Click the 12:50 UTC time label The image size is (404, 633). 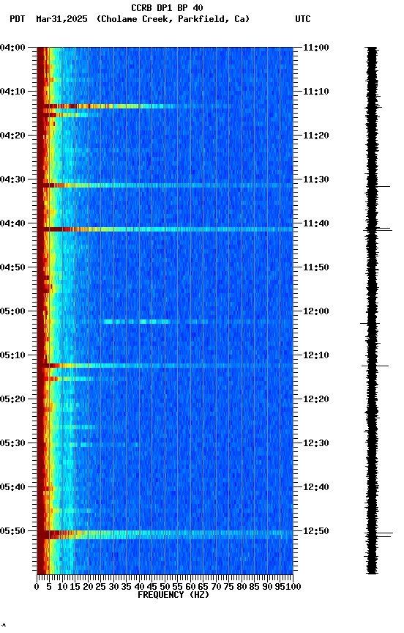click(x=316, y=531)
